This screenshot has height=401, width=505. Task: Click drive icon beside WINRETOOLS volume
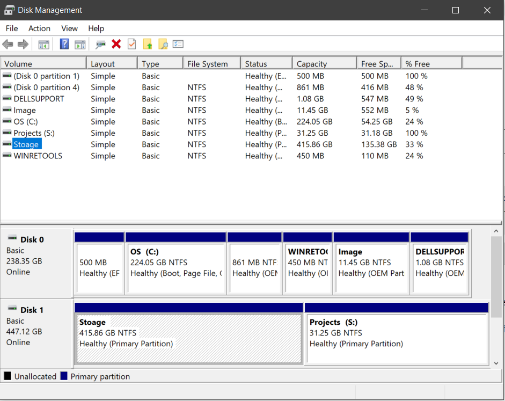[7, 155]
